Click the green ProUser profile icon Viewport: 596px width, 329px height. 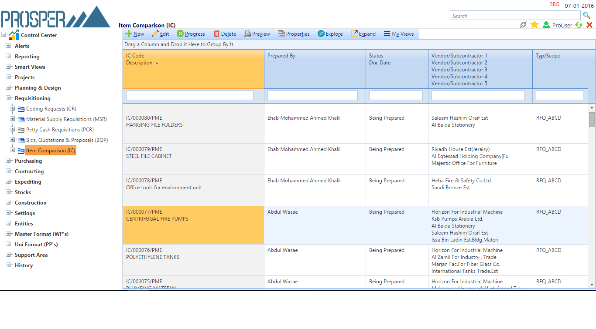pyautogui.click(x=546, y=25)
